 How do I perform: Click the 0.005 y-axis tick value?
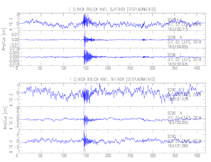click(14, 52)
